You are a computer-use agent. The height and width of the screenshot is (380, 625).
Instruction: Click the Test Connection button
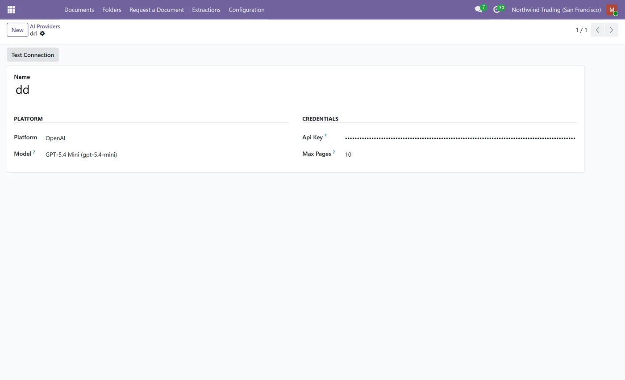click(33, 55)
